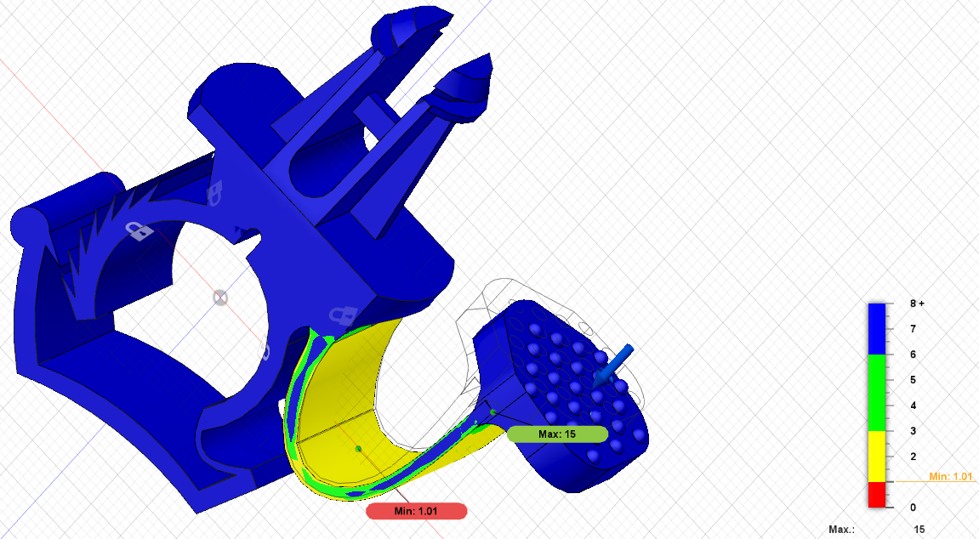
Task: Select the topmost fixed-constraint lock glyph
Action: (215, 193)
